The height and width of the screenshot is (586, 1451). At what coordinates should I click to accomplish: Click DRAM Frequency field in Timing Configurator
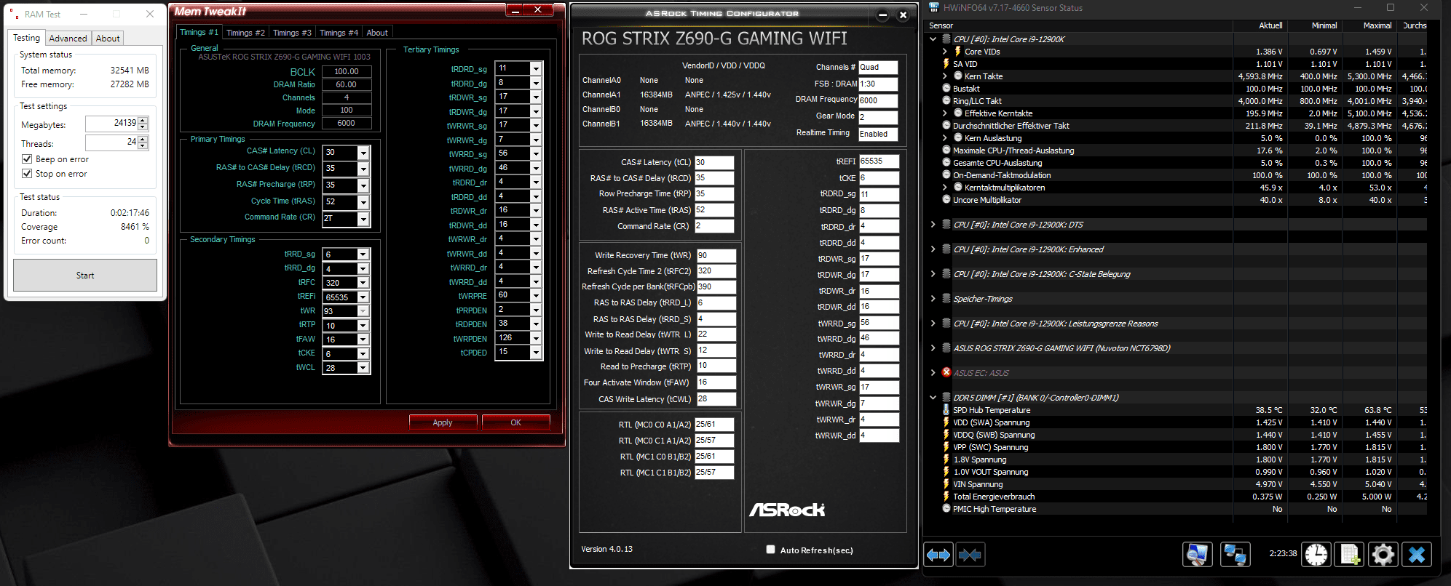(878, 100)
